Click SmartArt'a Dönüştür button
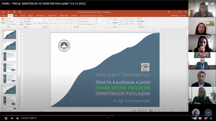Viewport: 216px width, 121px height. 85,24
